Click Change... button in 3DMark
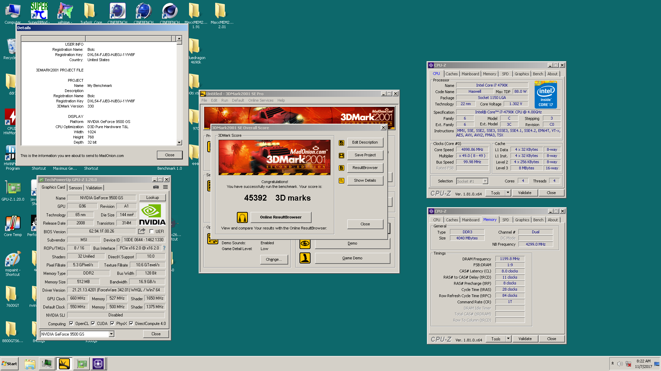Image resolution: width=661 pixels, height=371 pixels. pyautogui.click(x=274, y=260)
